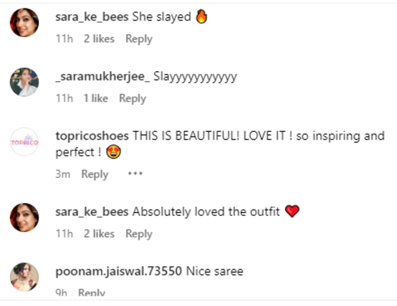Open sara_ke_bees avatar on "She slayed" comment

24,23
